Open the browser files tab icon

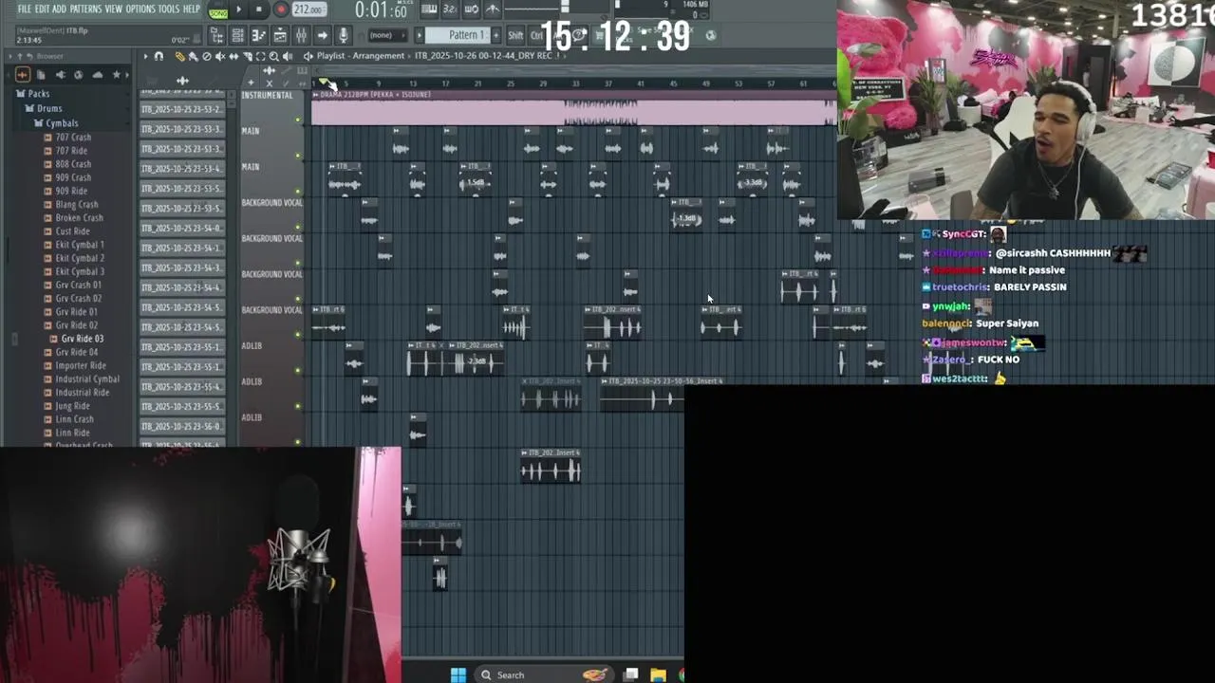click(x=41, y=75)
